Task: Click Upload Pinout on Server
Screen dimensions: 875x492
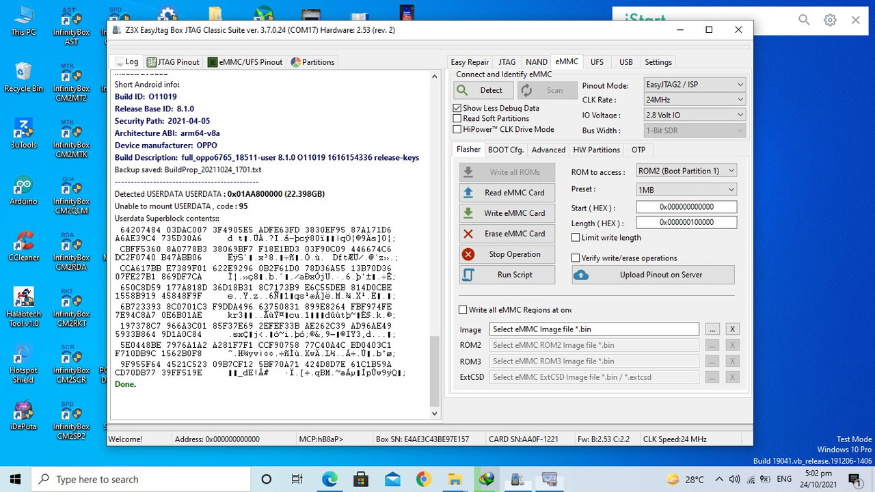Action: click(x=653, y=275)
